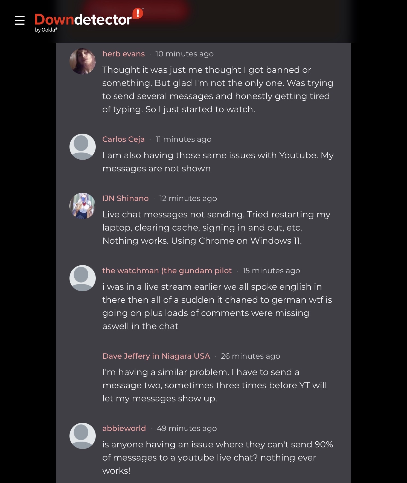Open the hamburger navigation menu
This screenshot has width=407, height=483.
tap(20, 20)
